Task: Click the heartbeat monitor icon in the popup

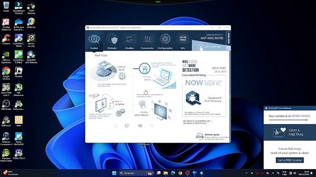Action: pos(279,132)
